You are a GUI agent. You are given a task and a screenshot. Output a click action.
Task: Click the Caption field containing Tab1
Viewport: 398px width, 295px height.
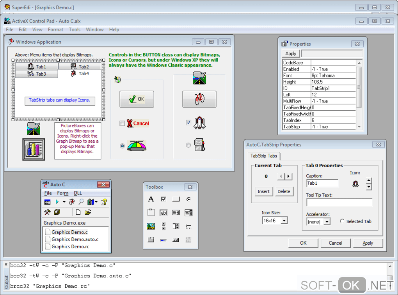[322, 183]
